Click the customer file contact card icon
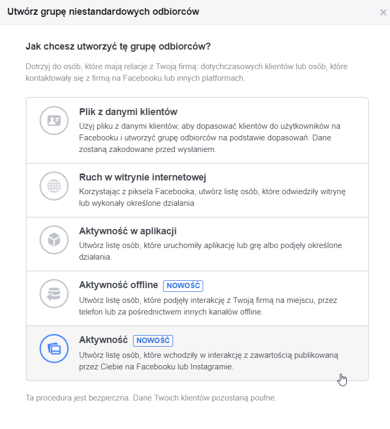390x429 pixels. (54, 121)
